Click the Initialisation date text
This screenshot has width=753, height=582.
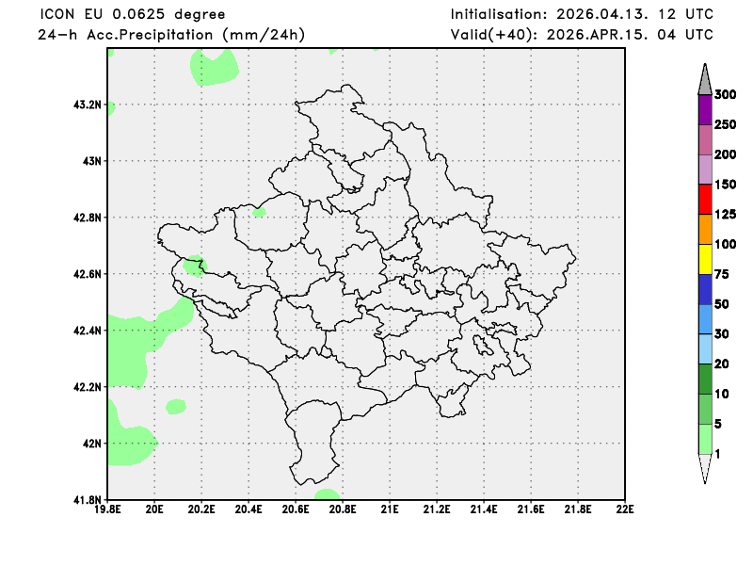(582, 14)
